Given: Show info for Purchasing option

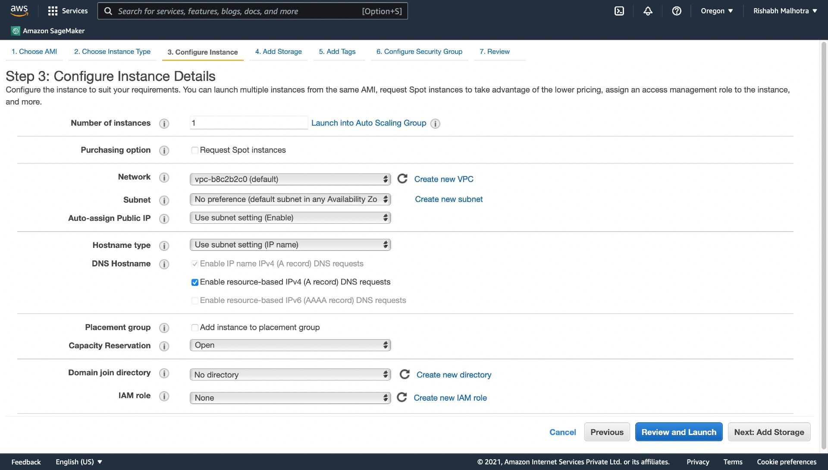Looking at the screenshot, I should (x=164, y=151).
